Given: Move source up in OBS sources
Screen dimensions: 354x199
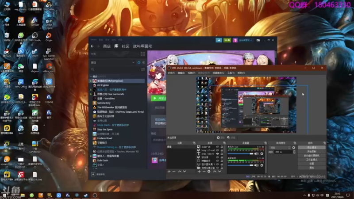Looking at the screenshot, I should click(215, 172).
